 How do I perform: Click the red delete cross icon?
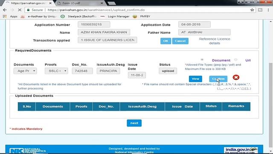(x=236, y=77)
